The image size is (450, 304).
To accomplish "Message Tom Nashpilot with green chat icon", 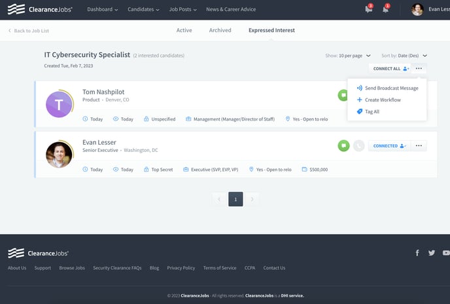I will coord(343,95).
